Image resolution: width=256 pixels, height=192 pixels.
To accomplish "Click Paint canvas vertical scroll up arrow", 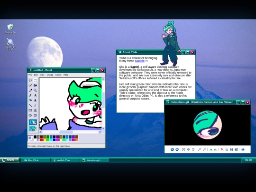I will click(x=103, y=79).
